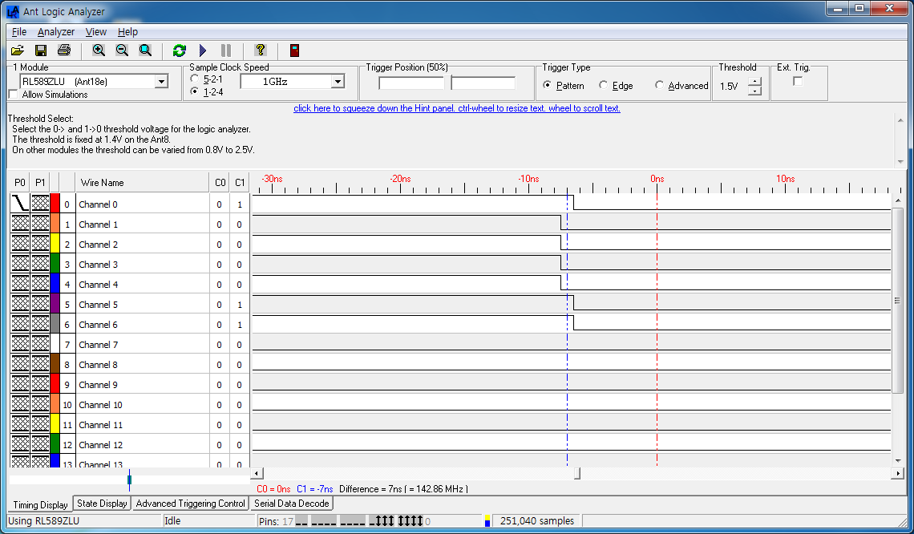Click the Print icon in toolbar
Screen dimensions: 914x534
64,51
